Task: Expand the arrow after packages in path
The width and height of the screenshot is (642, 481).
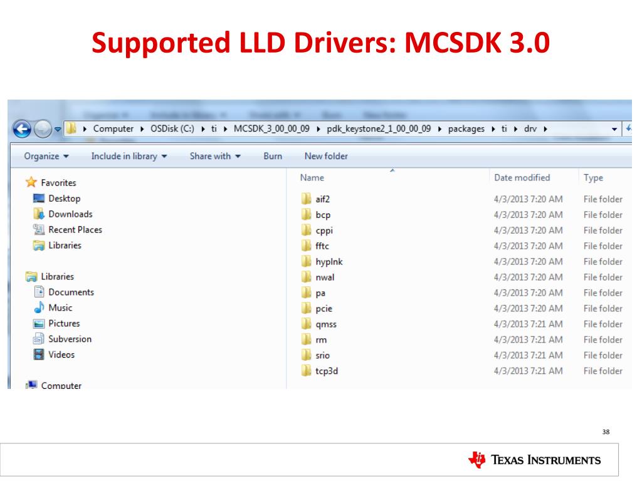Action: tap(493, 129)
